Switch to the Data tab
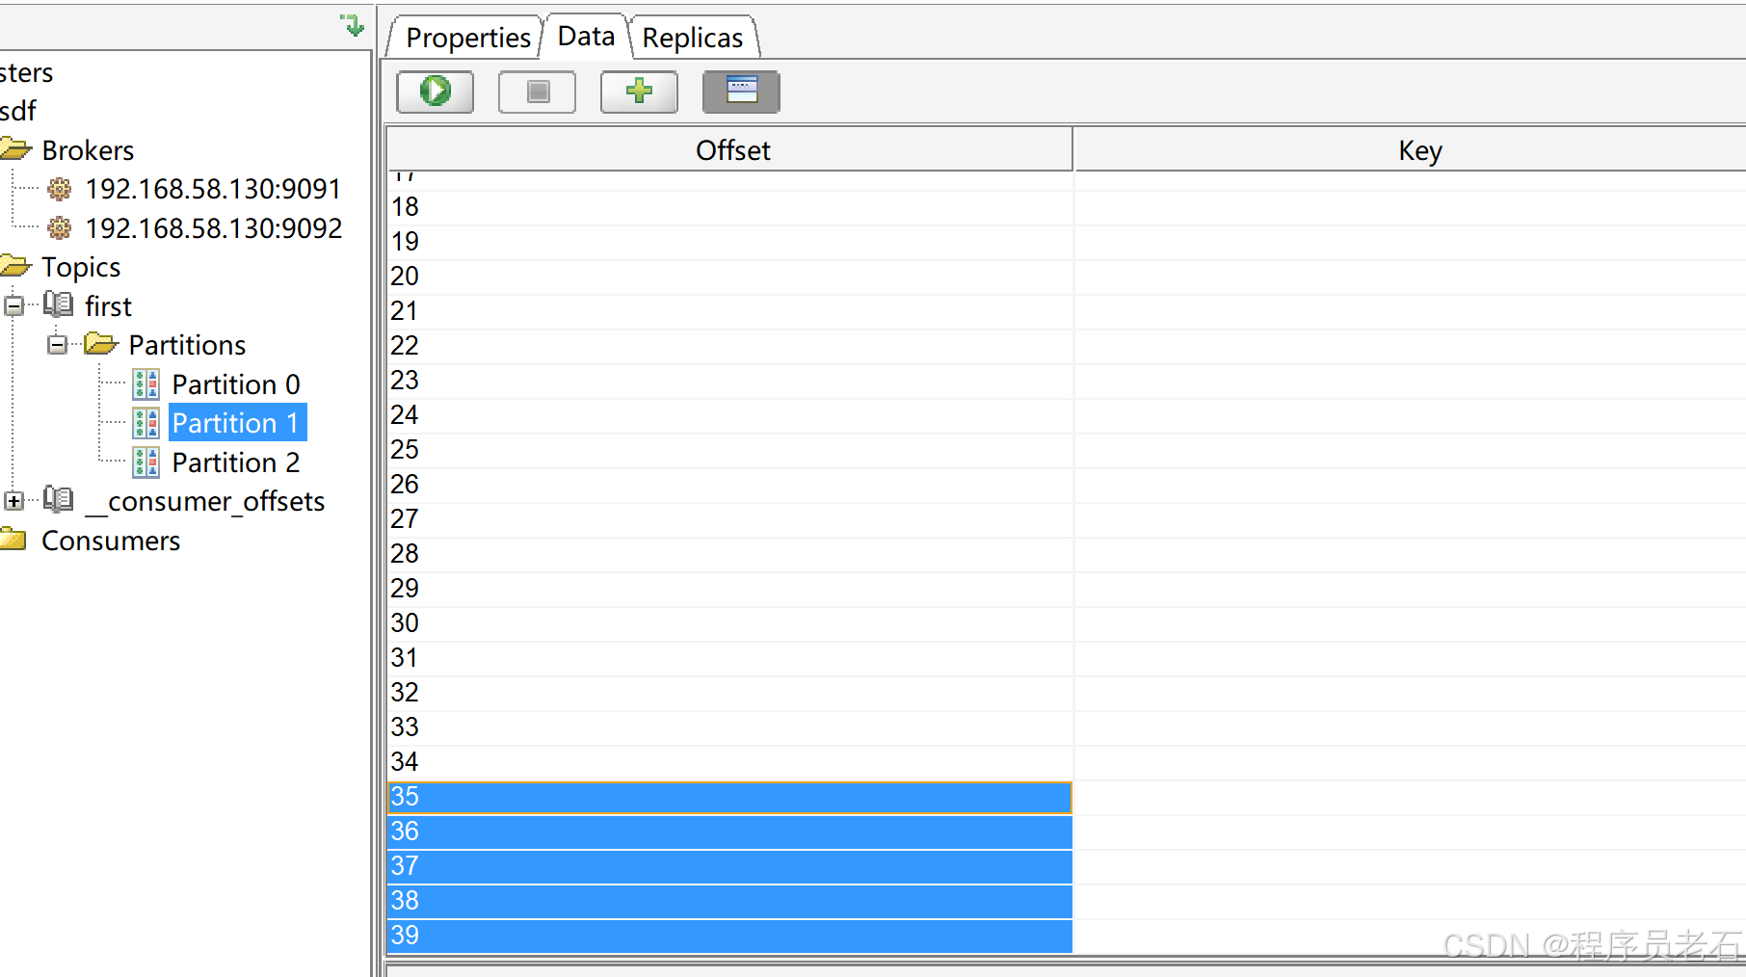Image resolution: width=1746 pixels, height=977 pixels. coord(586,37)
